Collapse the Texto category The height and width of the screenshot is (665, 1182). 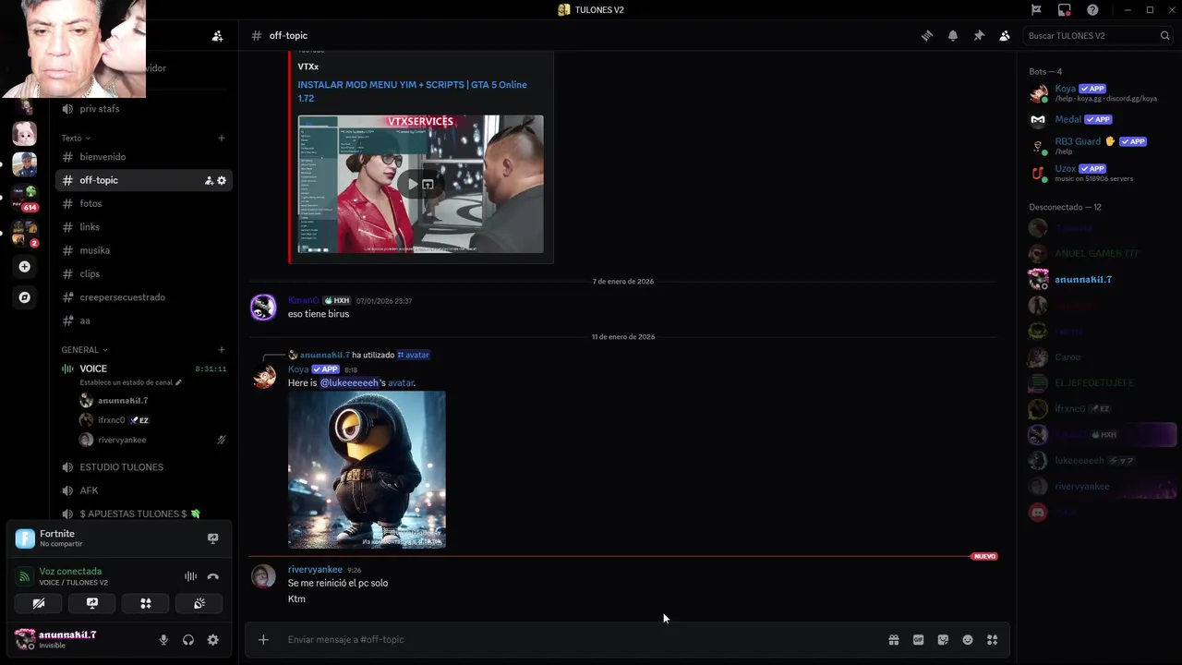[x=76, y=139]
